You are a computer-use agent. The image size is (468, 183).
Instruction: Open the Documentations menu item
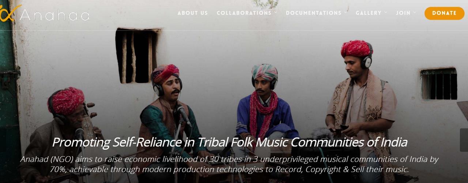[313, 13]
